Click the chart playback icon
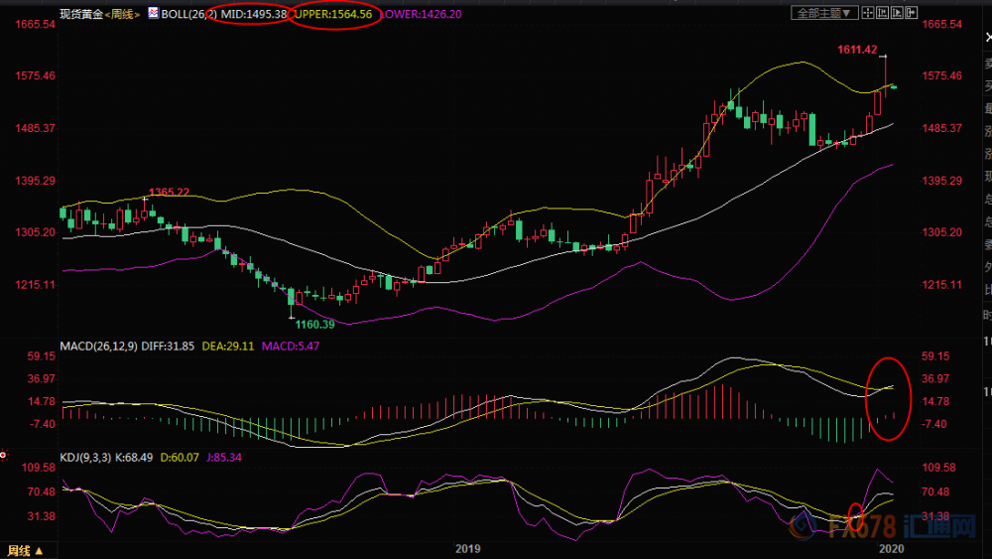This screenshot has width=992, height=559. click(x=897, y=13)
